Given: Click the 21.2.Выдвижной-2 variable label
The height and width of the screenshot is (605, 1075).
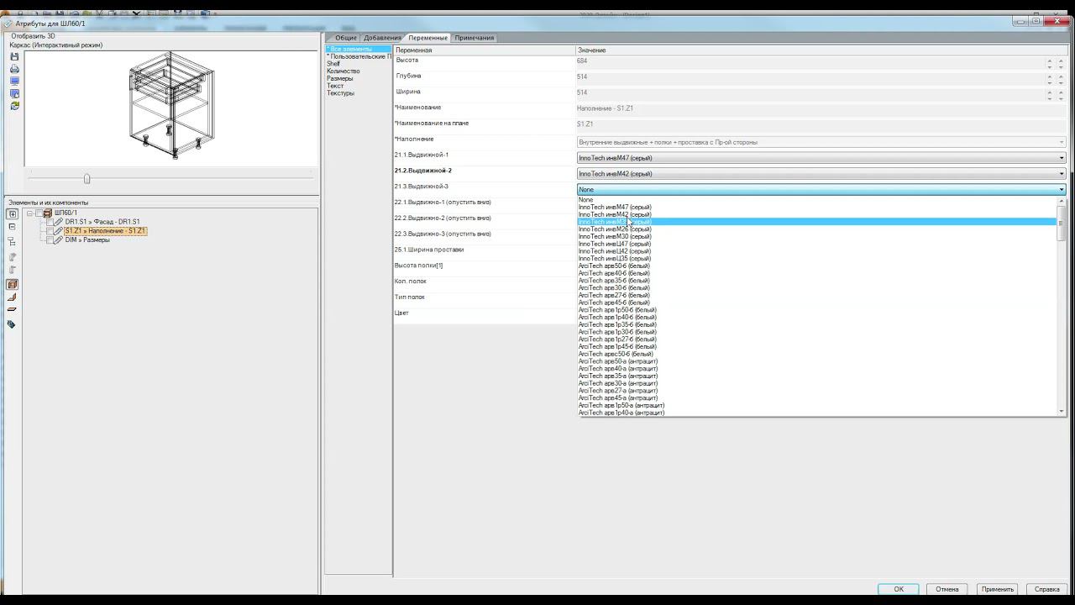Looking at the screenshot, I should pyautogui.click(x=423, y=171).
